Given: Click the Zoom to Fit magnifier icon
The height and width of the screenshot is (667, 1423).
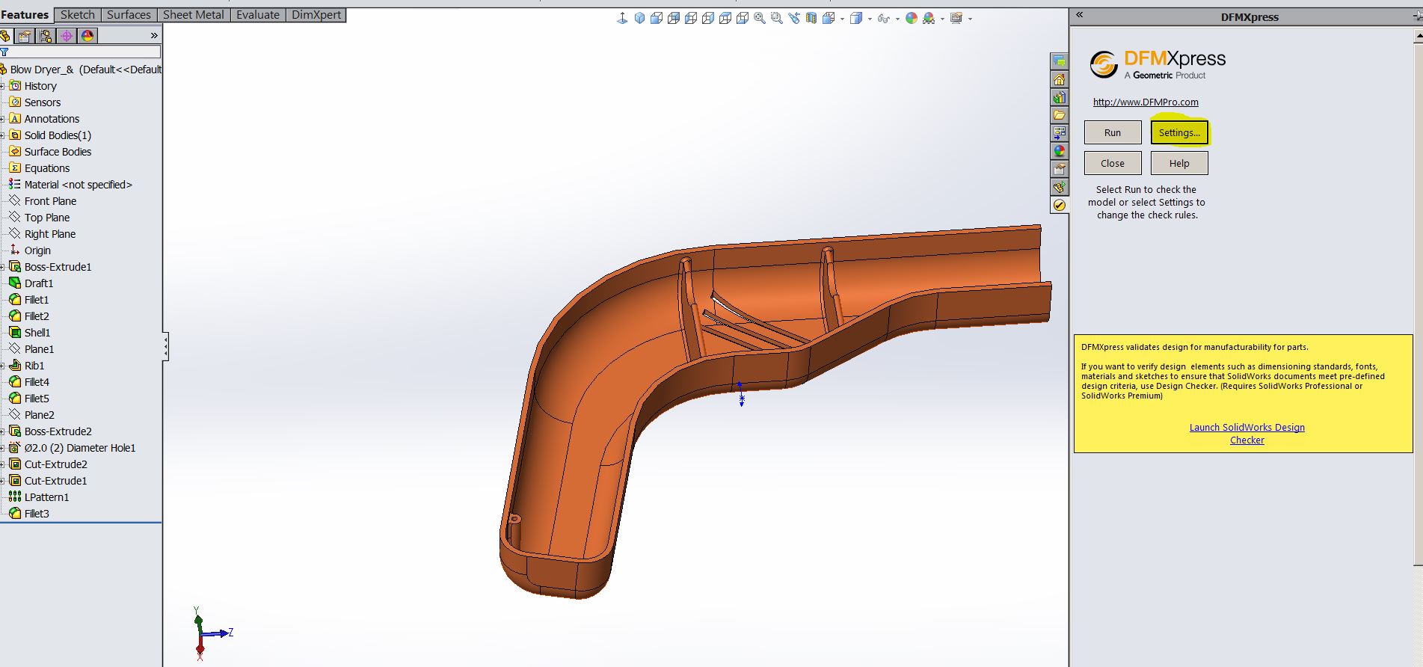Looking at the screenshot, I should pyautogui.click(x=760, y=19).
